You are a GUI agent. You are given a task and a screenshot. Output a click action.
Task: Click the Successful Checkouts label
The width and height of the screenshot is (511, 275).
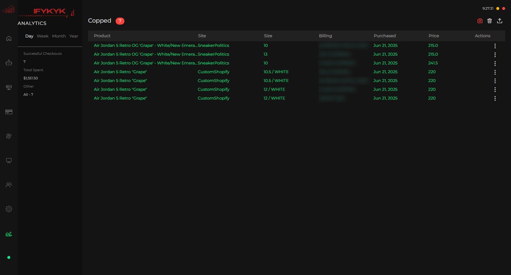pyautogui.click(x=43, y=54)
